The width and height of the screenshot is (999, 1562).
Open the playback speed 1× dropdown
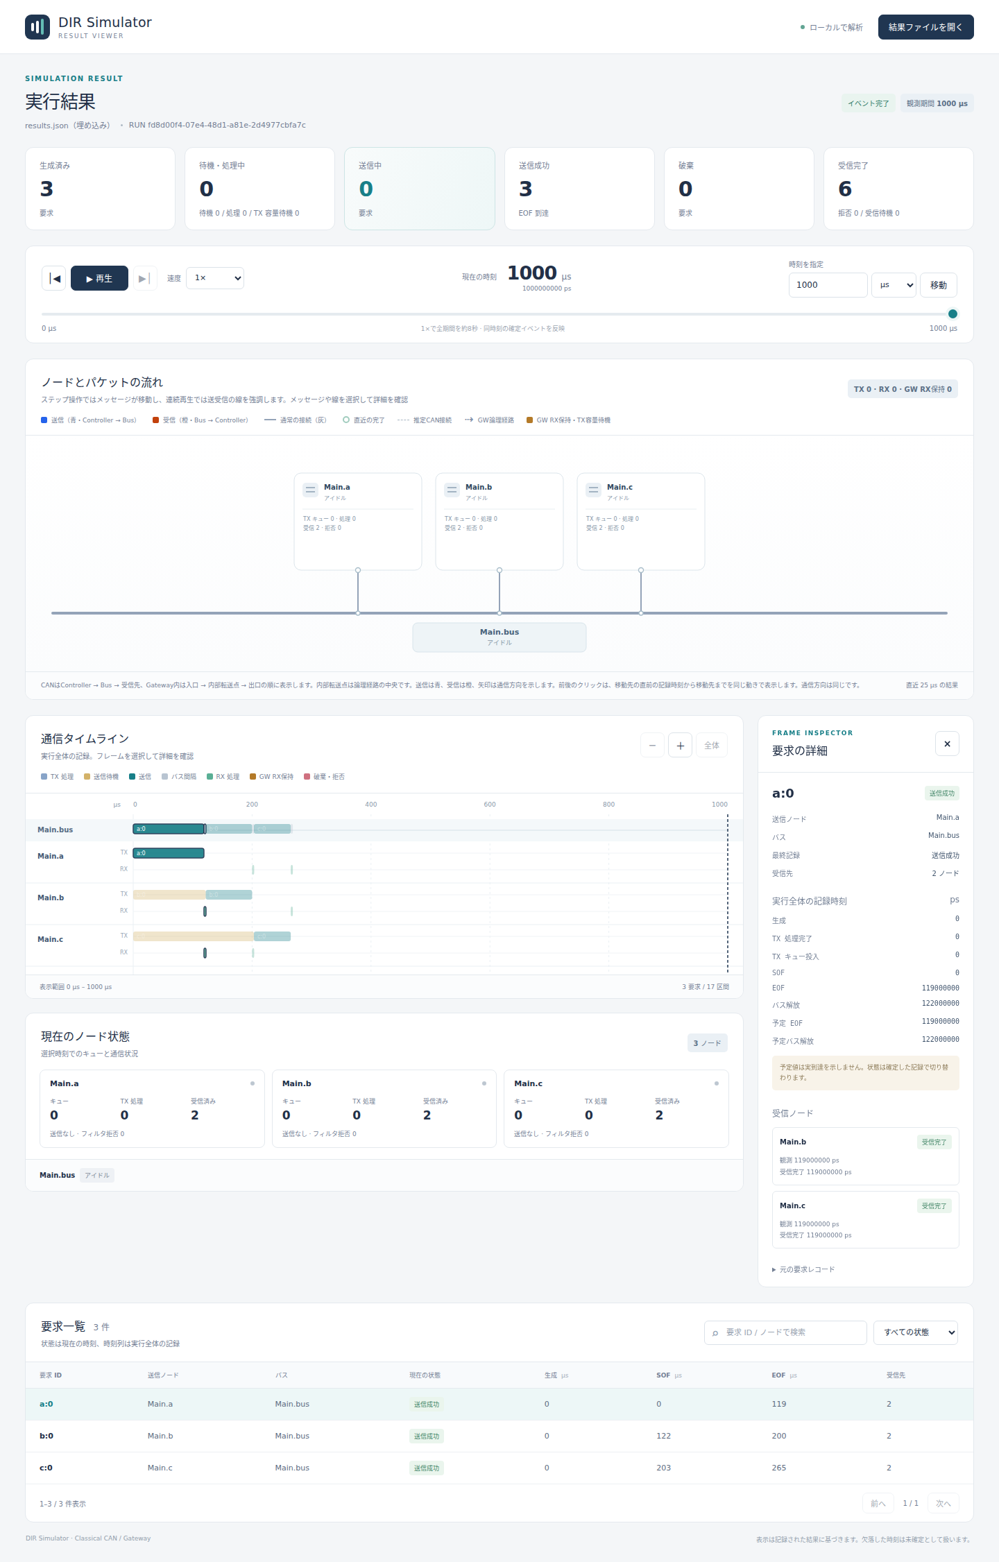point(215,278)
